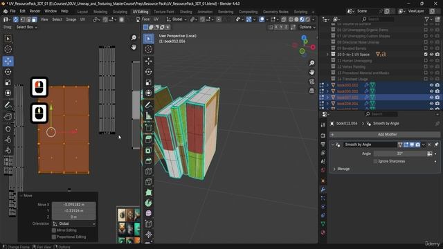The image size is (443, 249).
Task: Open the Global transform orientation dropdown in viewport header
Action: click(177, 19)
